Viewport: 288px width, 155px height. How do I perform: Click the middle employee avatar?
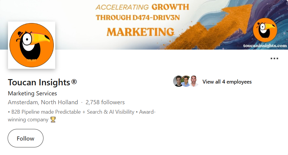(x=186, y=81)
